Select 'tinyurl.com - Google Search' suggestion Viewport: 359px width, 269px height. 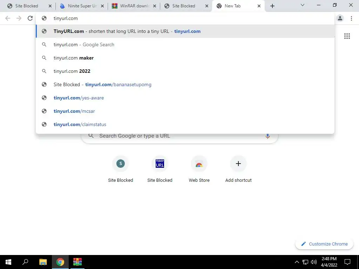[x=185, y=44]
